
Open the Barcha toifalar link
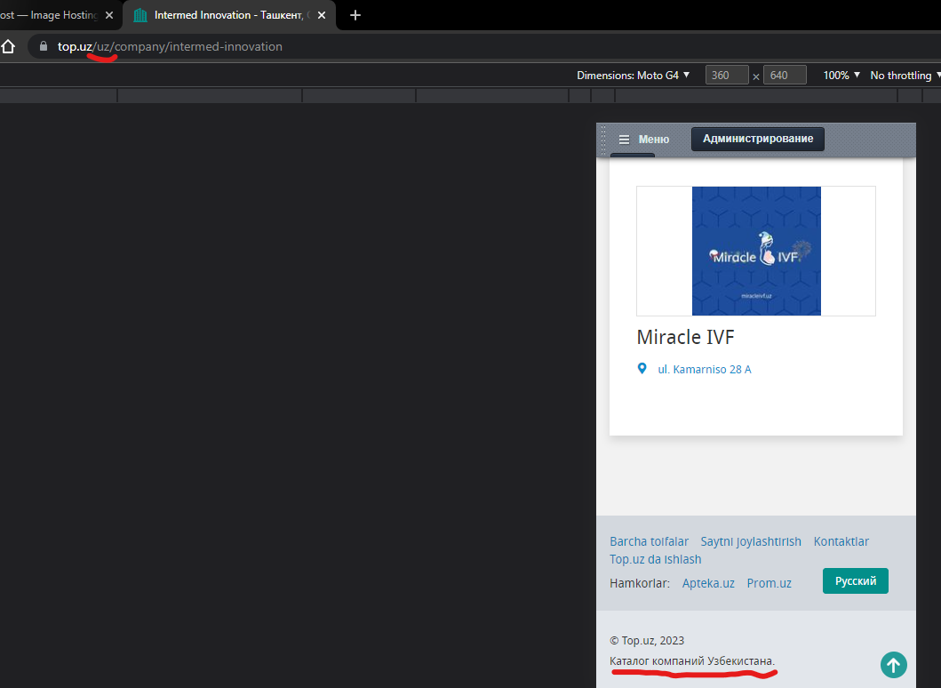[x=649, y=541]
